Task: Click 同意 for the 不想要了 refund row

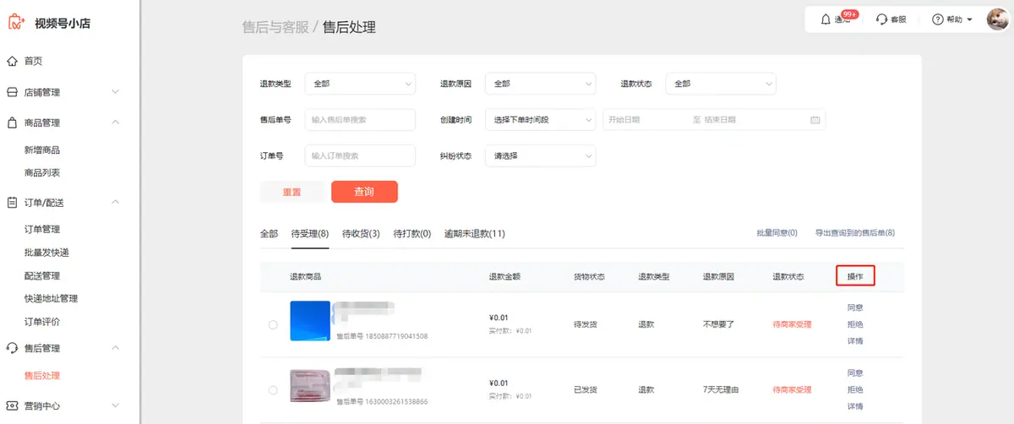Action: point(855,307)
